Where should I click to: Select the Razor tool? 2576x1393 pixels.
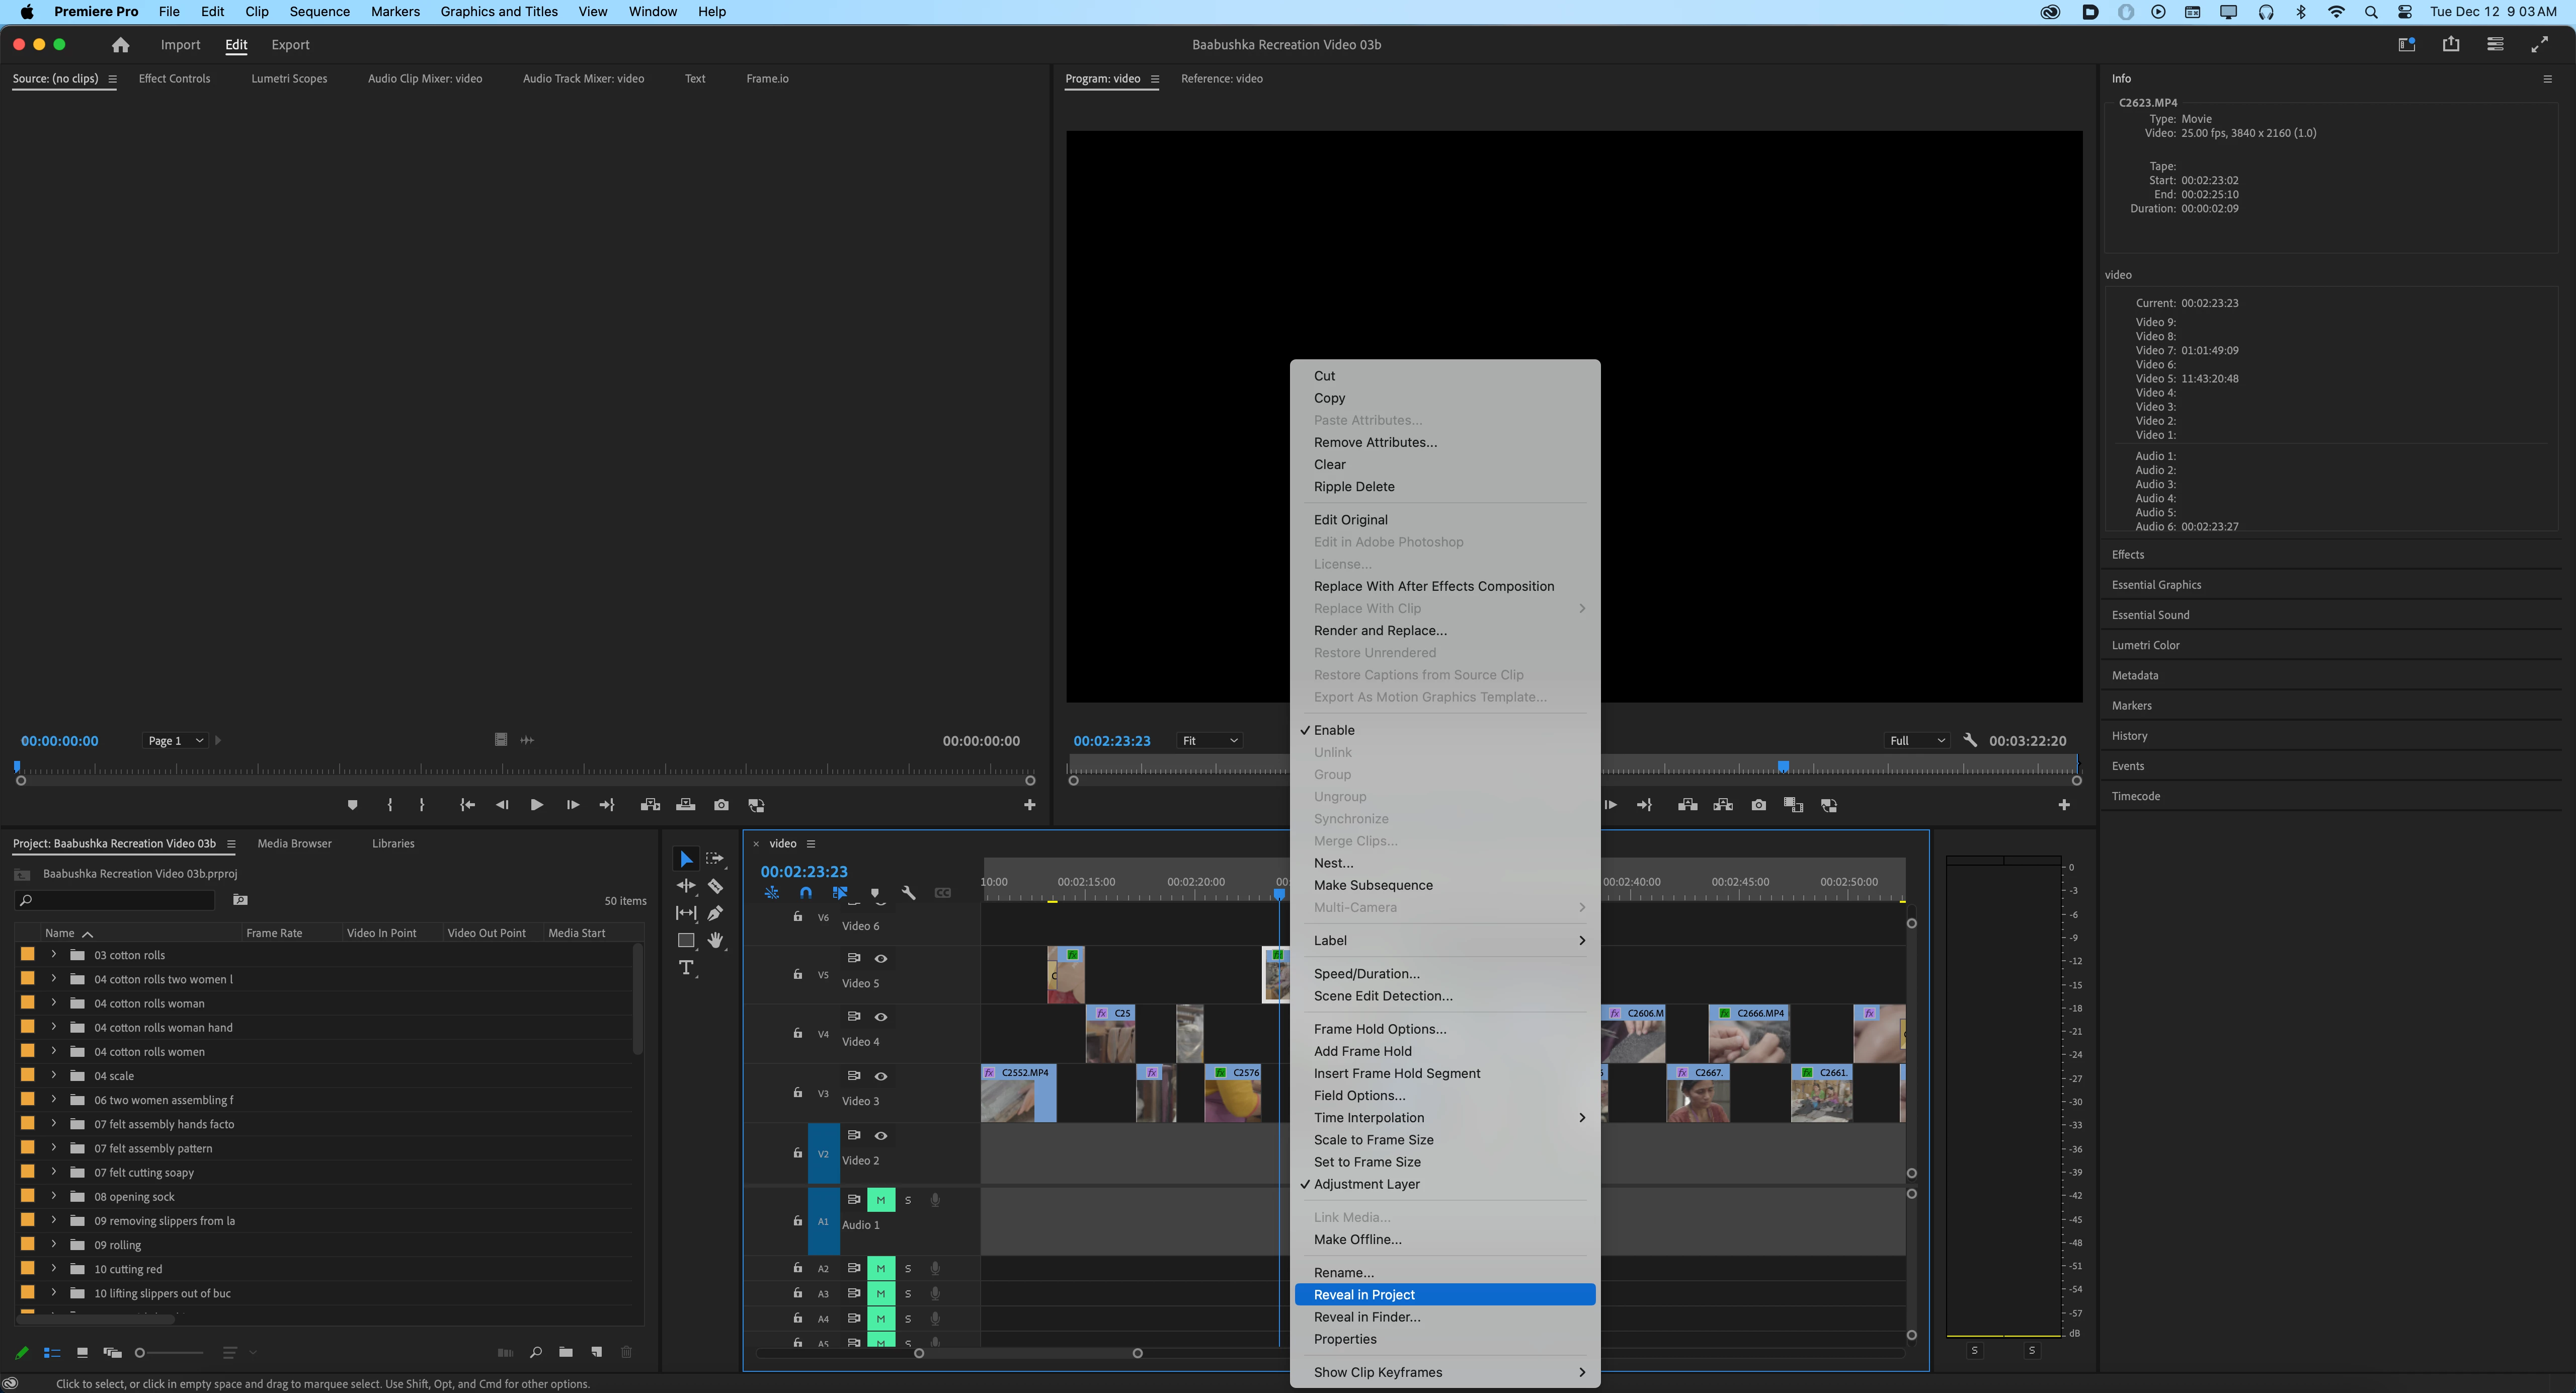[x=715, y=886]
